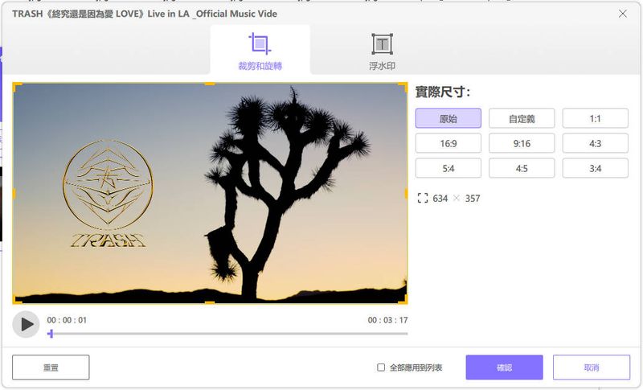Select the 原始 original size option
Screen dimensions: 643x390
(x=448, y=118)
